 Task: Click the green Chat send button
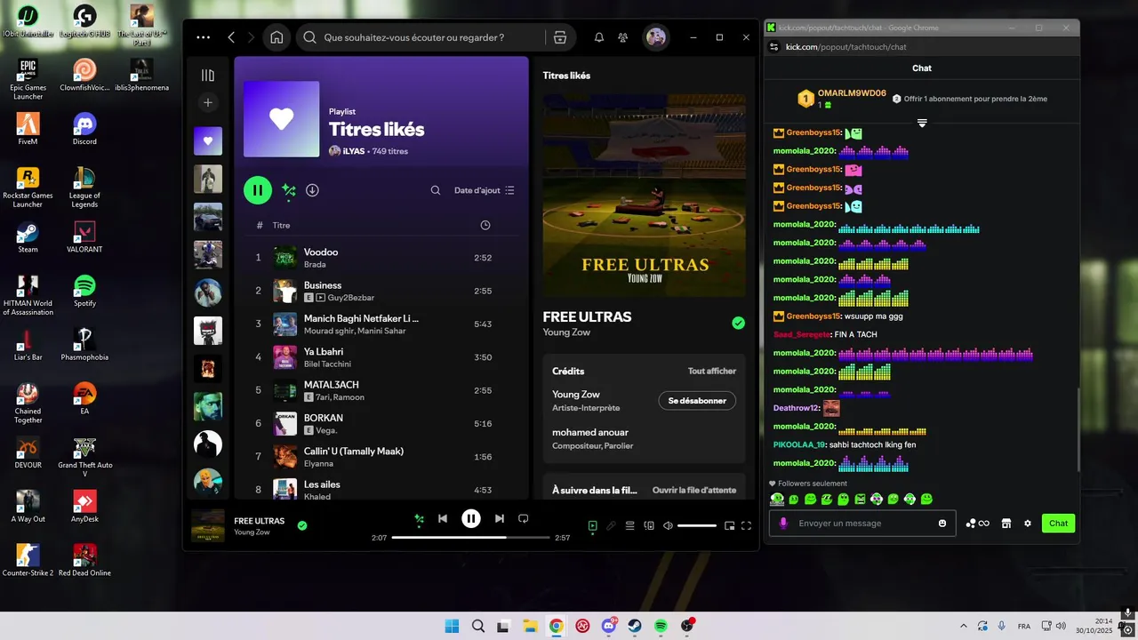tap(1058, 524)
